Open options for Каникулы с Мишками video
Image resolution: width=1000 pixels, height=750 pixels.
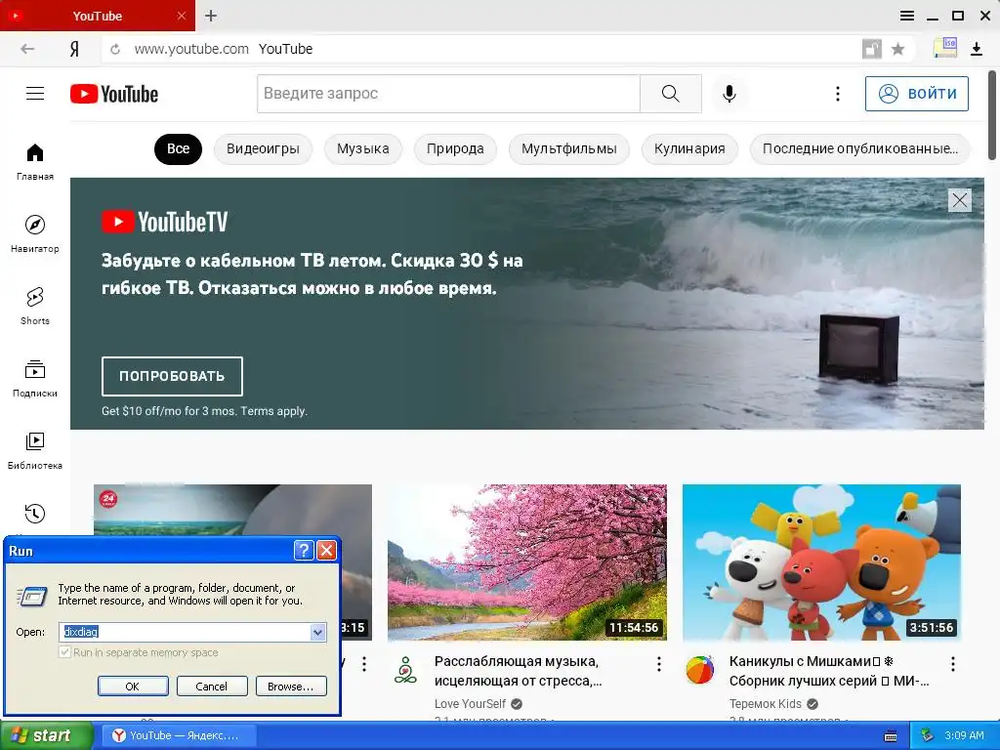(953, 664)
